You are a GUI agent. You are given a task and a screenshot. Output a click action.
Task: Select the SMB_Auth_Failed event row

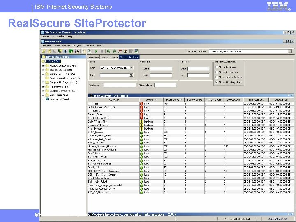(191, 181)
